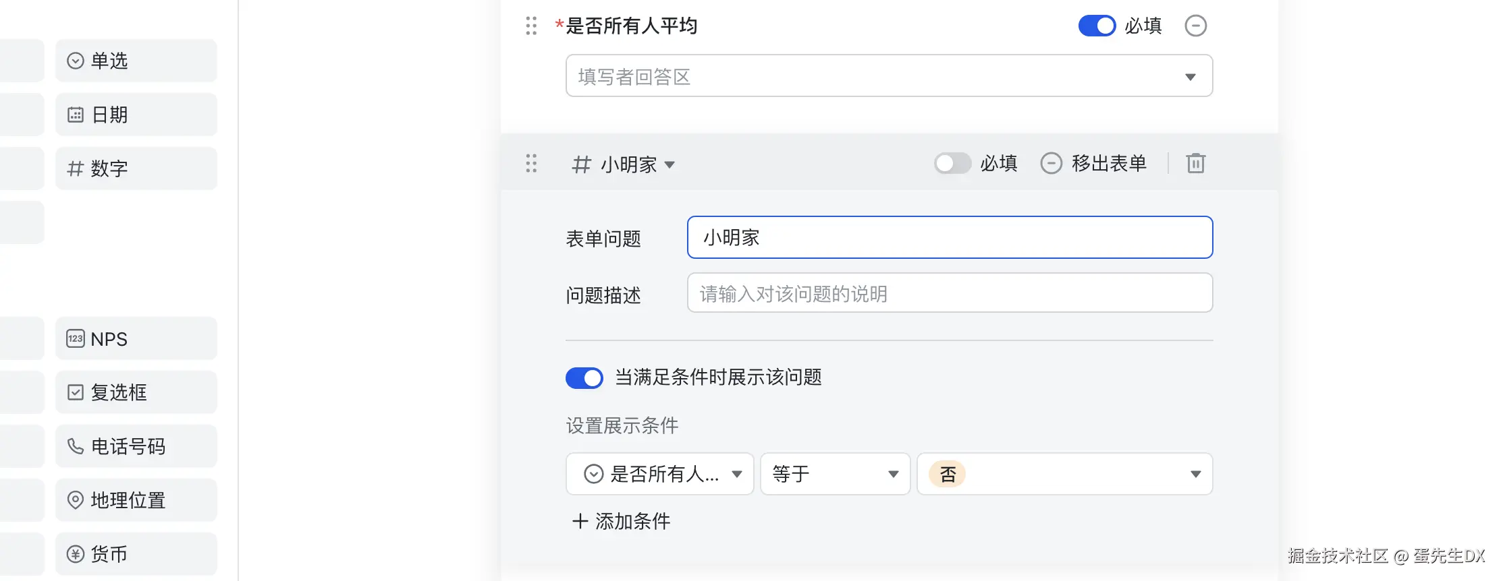Image resolution: width=1501 pixels, height=581 pixels.
Task: Open the 是否所有人... condition field dropdown
Action: coord(659,474)
